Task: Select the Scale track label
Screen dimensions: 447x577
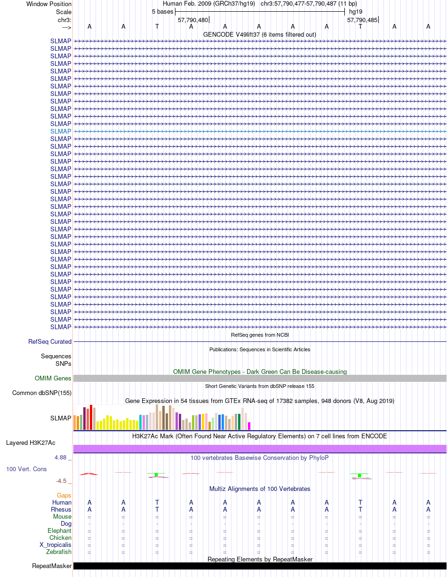Action: click(64, 12)
